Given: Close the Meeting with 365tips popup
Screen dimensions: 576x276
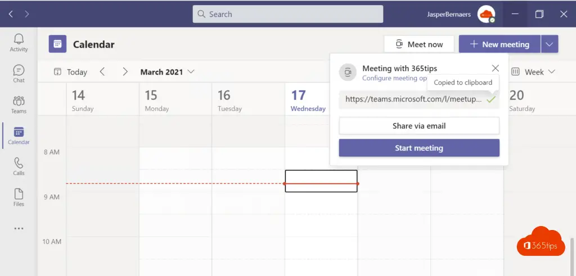Looking at the screenshot, I should tap(495, 68).
